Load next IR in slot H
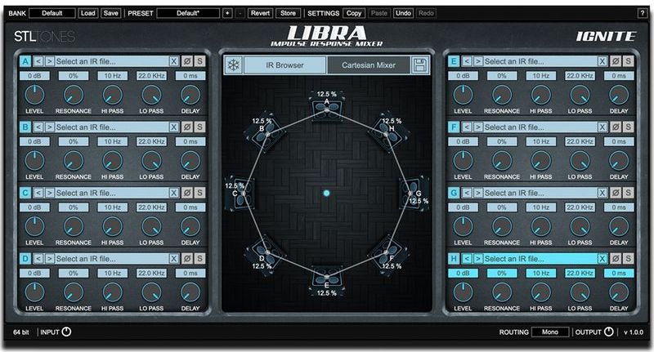 pos(478,259)
